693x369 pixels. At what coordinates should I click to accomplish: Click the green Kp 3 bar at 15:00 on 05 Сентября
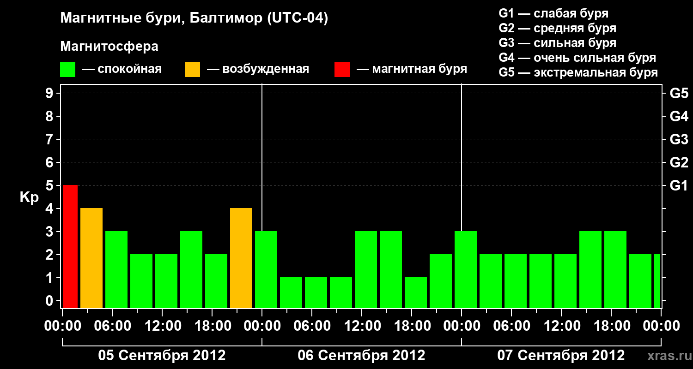click(191, 269)
